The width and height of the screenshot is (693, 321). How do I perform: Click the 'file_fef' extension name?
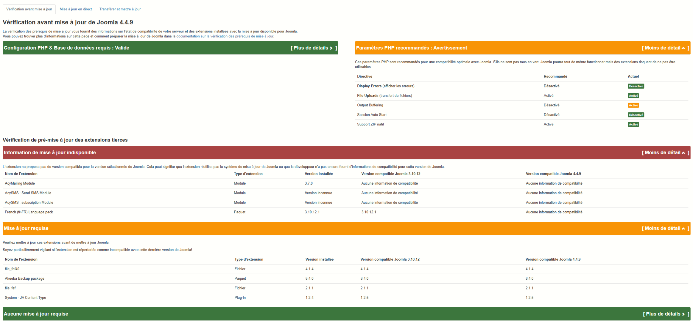(10, 288)
